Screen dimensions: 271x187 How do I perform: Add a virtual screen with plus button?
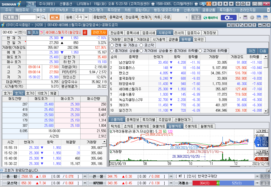coord(231,4)
